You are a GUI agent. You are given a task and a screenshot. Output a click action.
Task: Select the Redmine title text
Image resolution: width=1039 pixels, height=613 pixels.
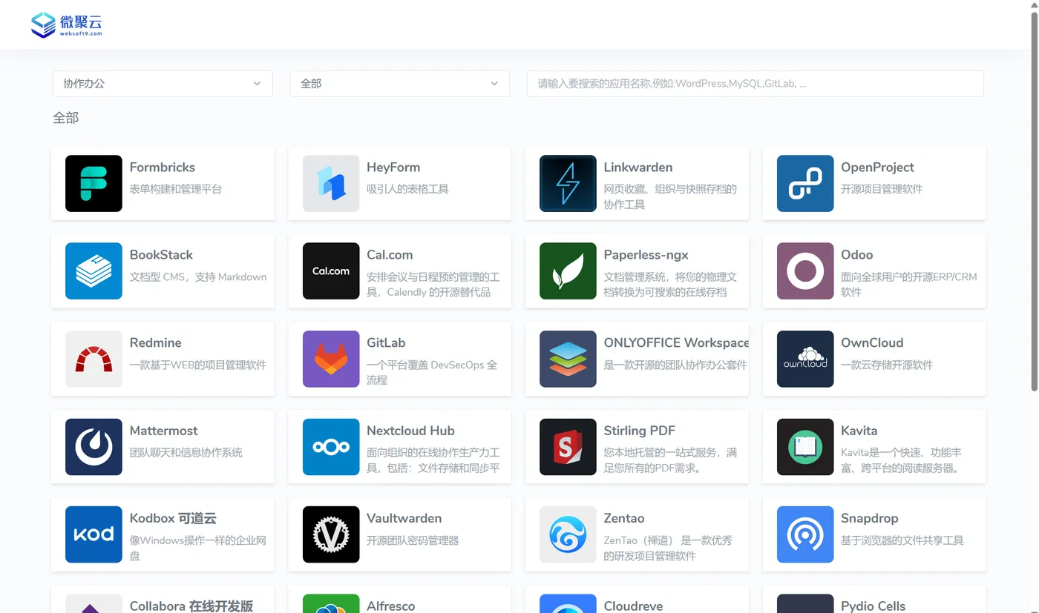[x=156, y=343]
